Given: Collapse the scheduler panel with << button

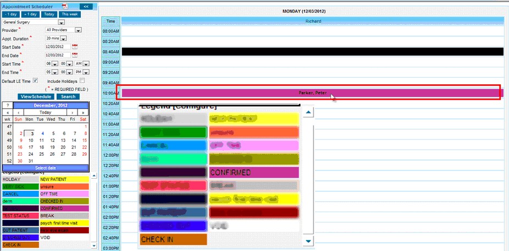Looking at the screenshot, I should coord(86,6).
